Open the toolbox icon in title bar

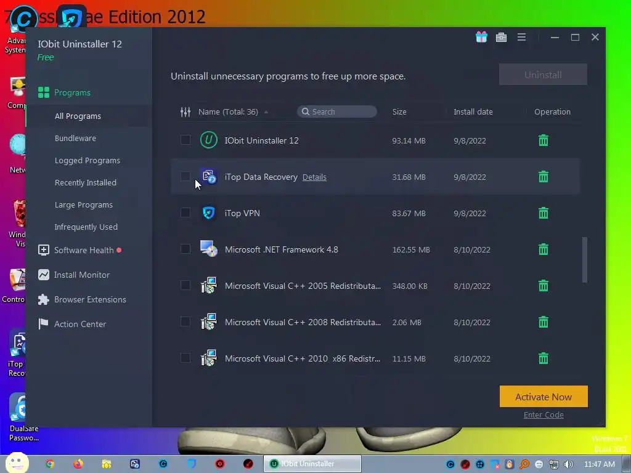[501, 38]
